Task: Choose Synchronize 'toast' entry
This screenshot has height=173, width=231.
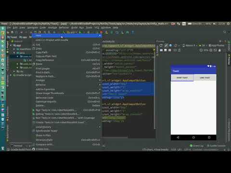Action: point(66,131)
